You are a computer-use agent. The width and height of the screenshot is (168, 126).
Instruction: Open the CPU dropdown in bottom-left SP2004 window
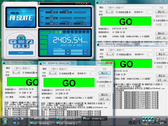click(16, 72)
